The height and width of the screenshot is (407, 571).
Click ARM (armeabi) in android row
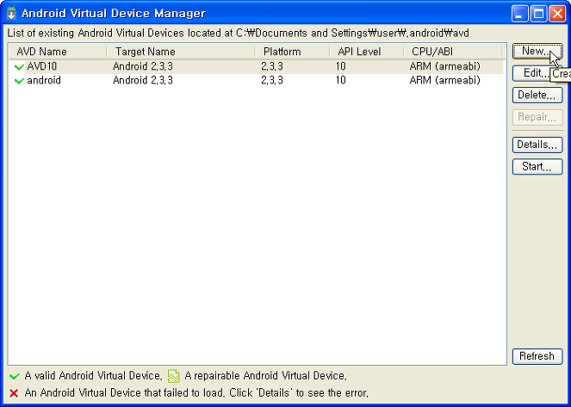point(445,80)
